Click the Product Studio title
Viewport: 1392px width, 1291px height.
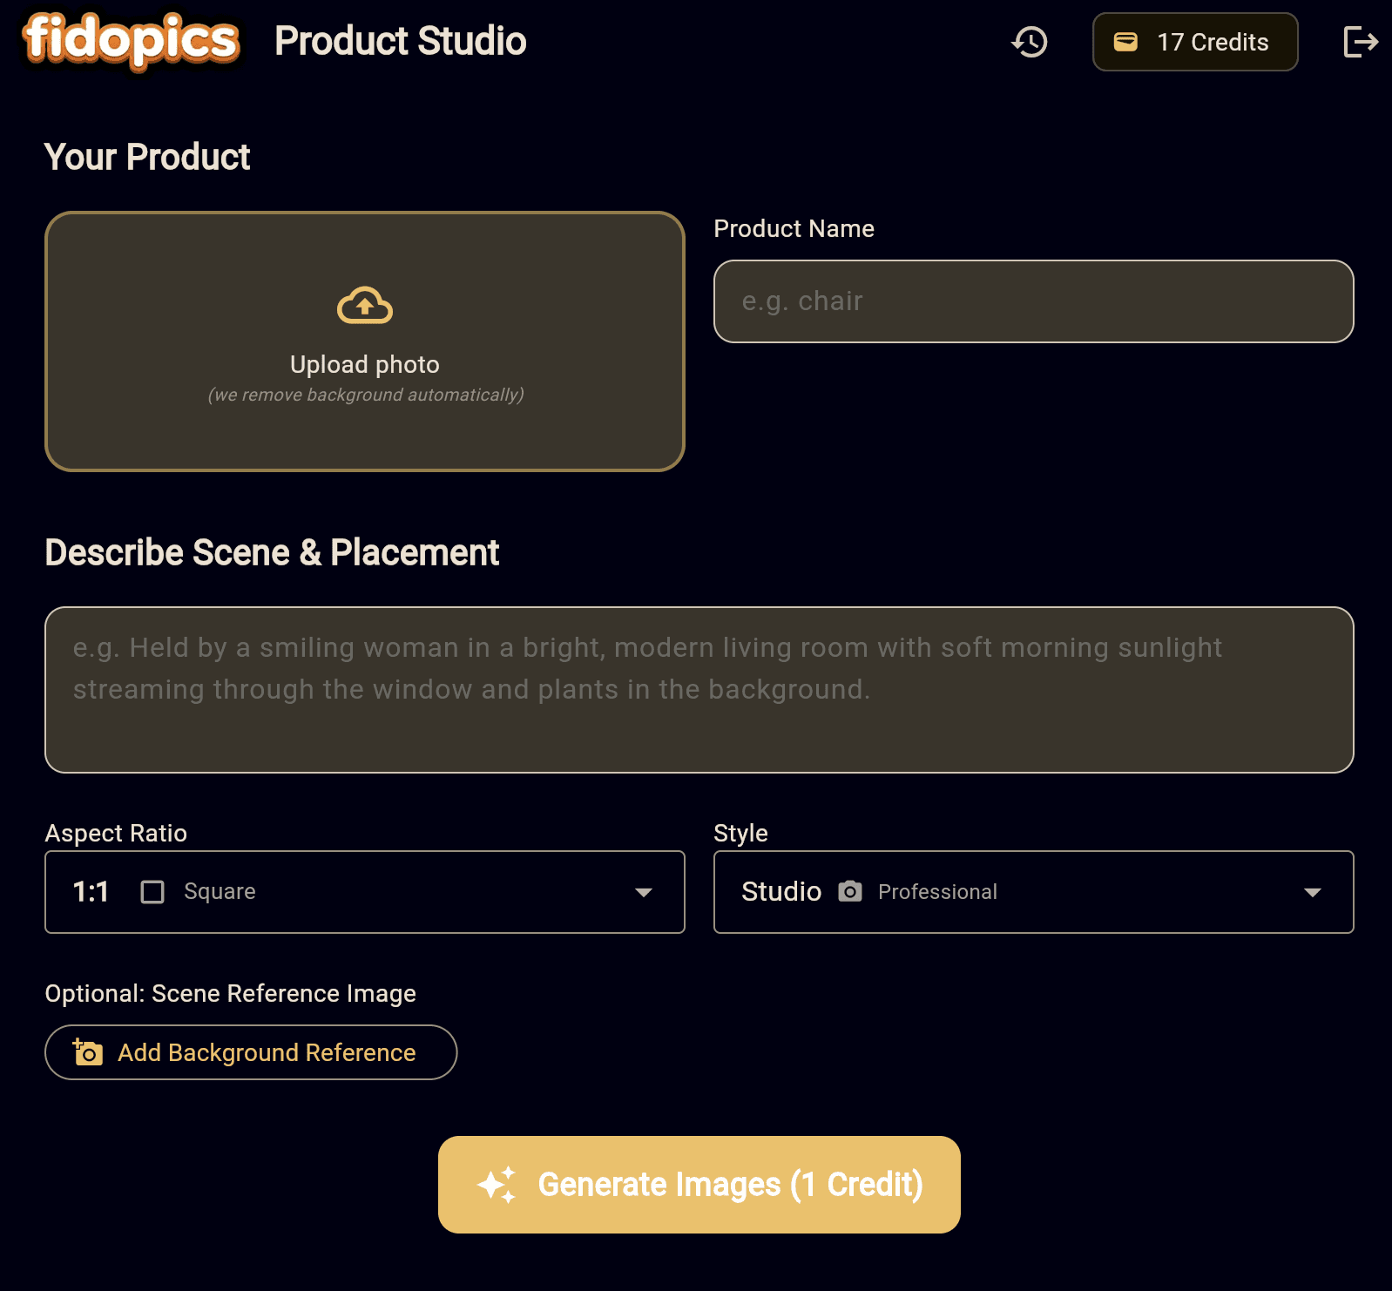(x=401, y=41)
